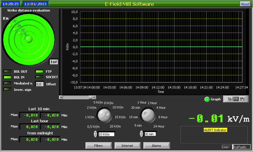The width and height of the screenshot is (253, 152).
Task: Click the 20 kV/m knob position label
Action: 115,126
